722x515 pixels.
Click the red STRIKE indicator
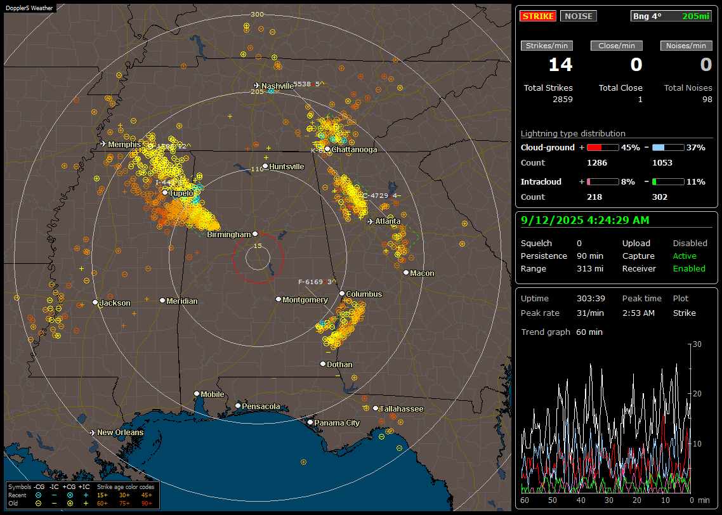[538, 16]
